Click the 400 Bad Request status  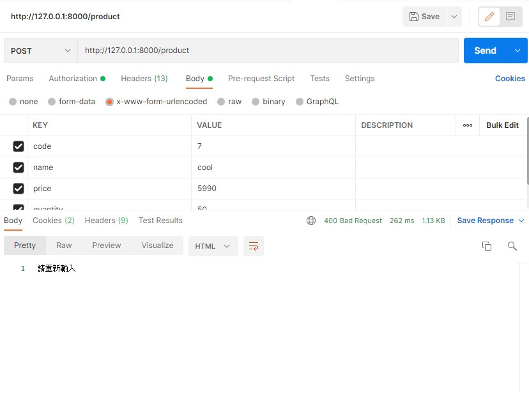(x=353, y=221)
